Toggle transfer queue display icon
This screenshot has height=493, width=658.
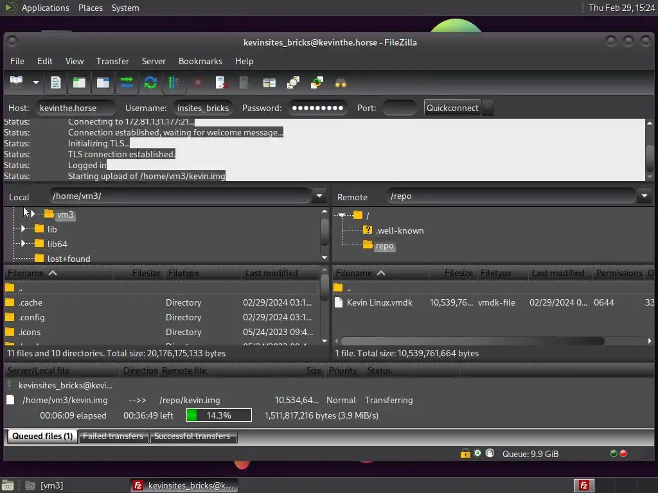127,82
